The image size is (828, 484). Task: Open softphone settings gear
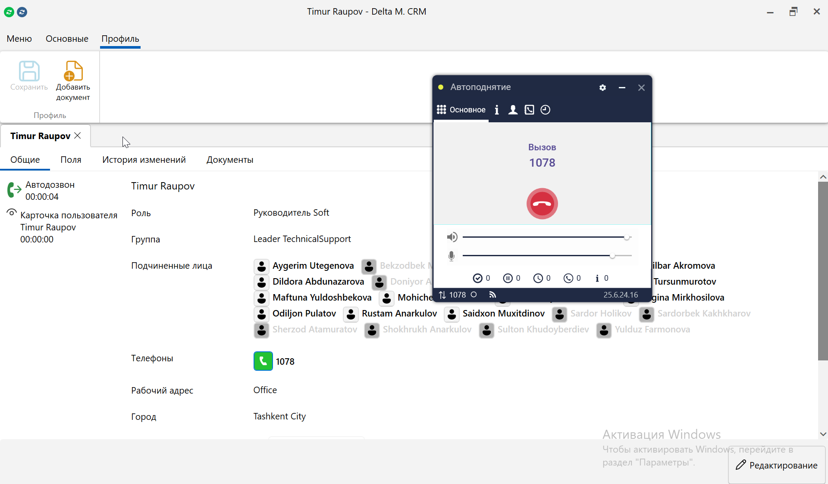click(602, 87)
